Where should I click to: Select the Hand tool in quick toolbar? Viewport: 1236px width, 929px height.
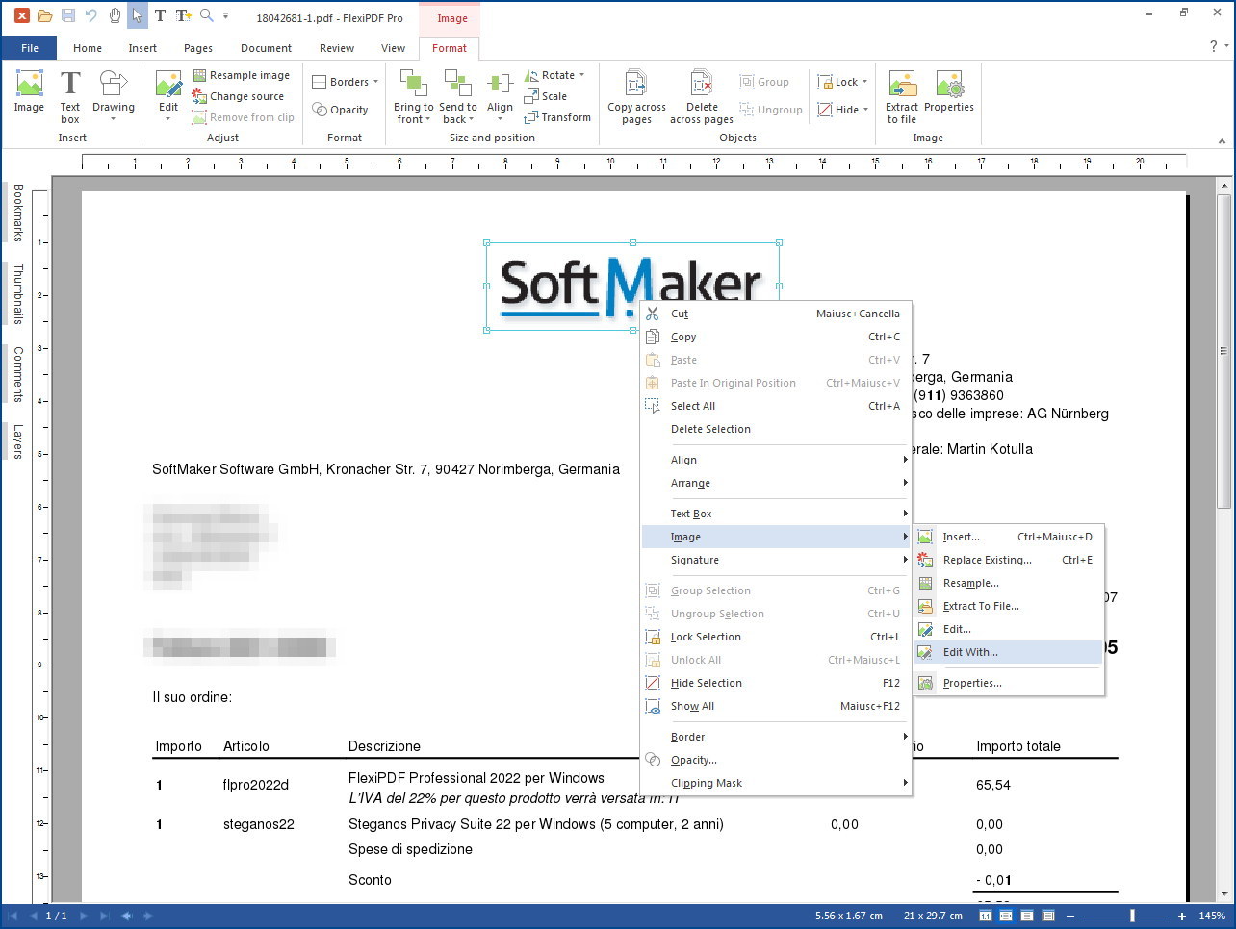[115, 15]
